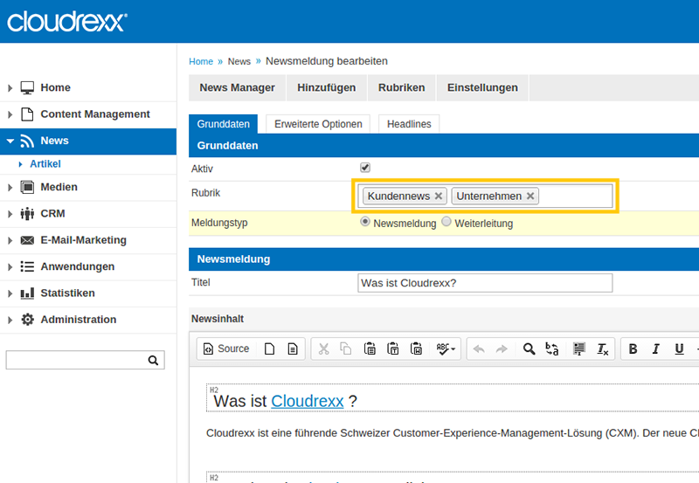This screenshot has width=699, height=483.
Task: Expand the E-Mail-Marketing arrow
Action: [x=10, y=240]
